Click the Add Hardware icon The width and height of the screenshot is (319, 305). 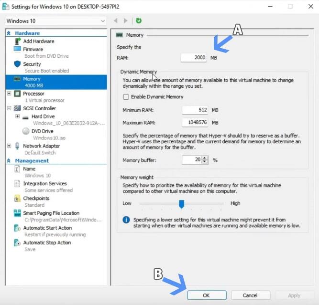click(18, 41)
